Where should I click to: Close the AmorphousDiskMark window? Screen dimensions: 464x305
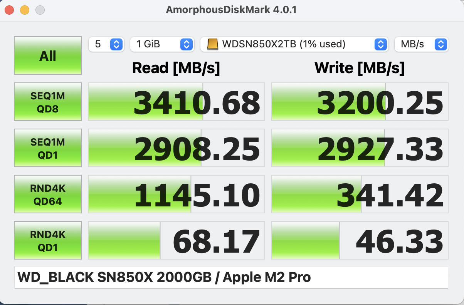[9, 10]
